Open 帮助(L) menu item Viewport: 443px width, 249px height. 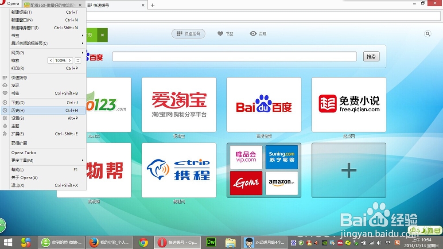pos(43,170)
